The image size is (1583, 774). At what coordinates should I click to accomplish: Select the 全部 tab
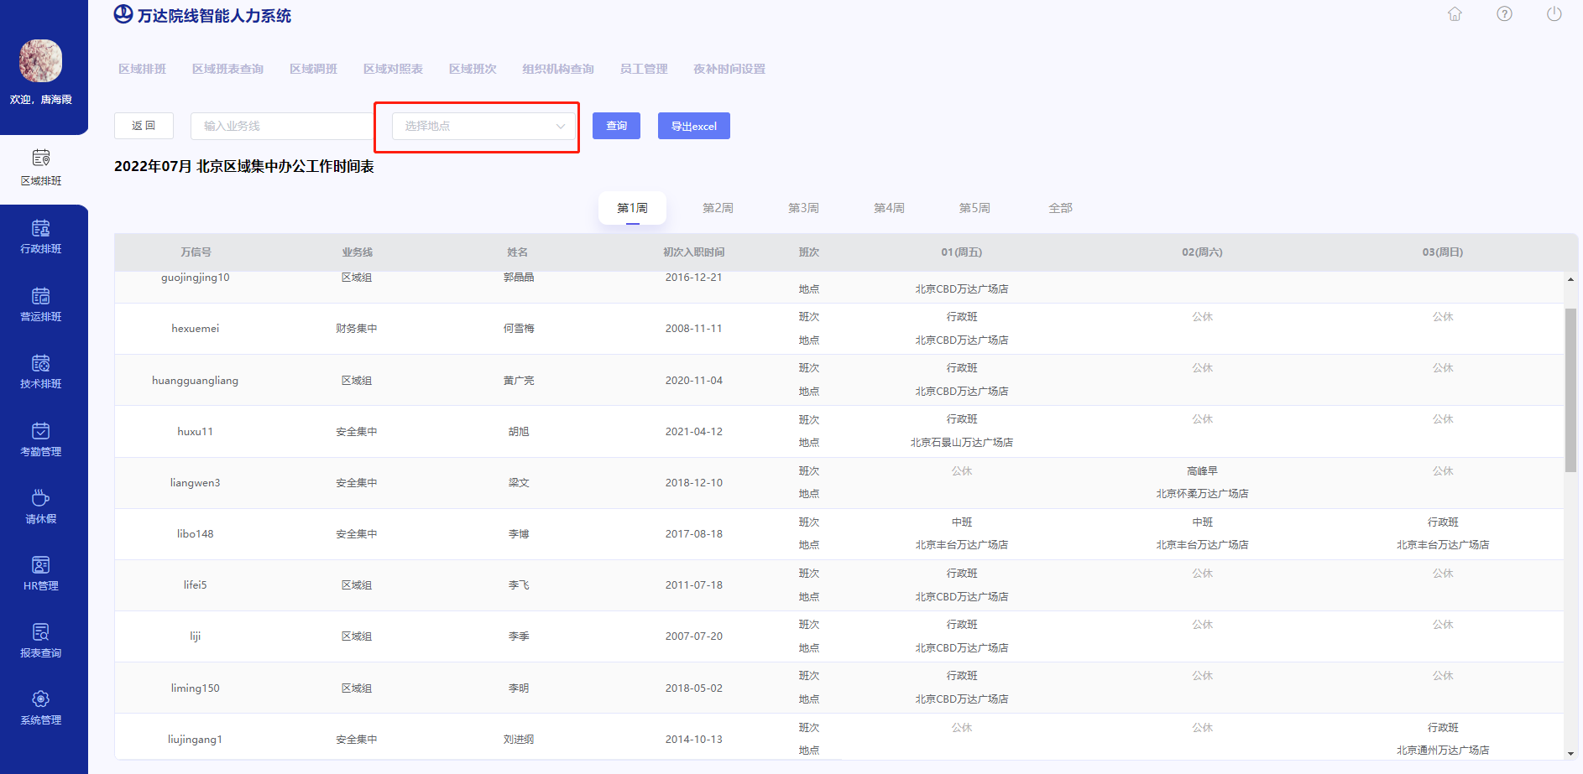click(x=1060, y=208)
